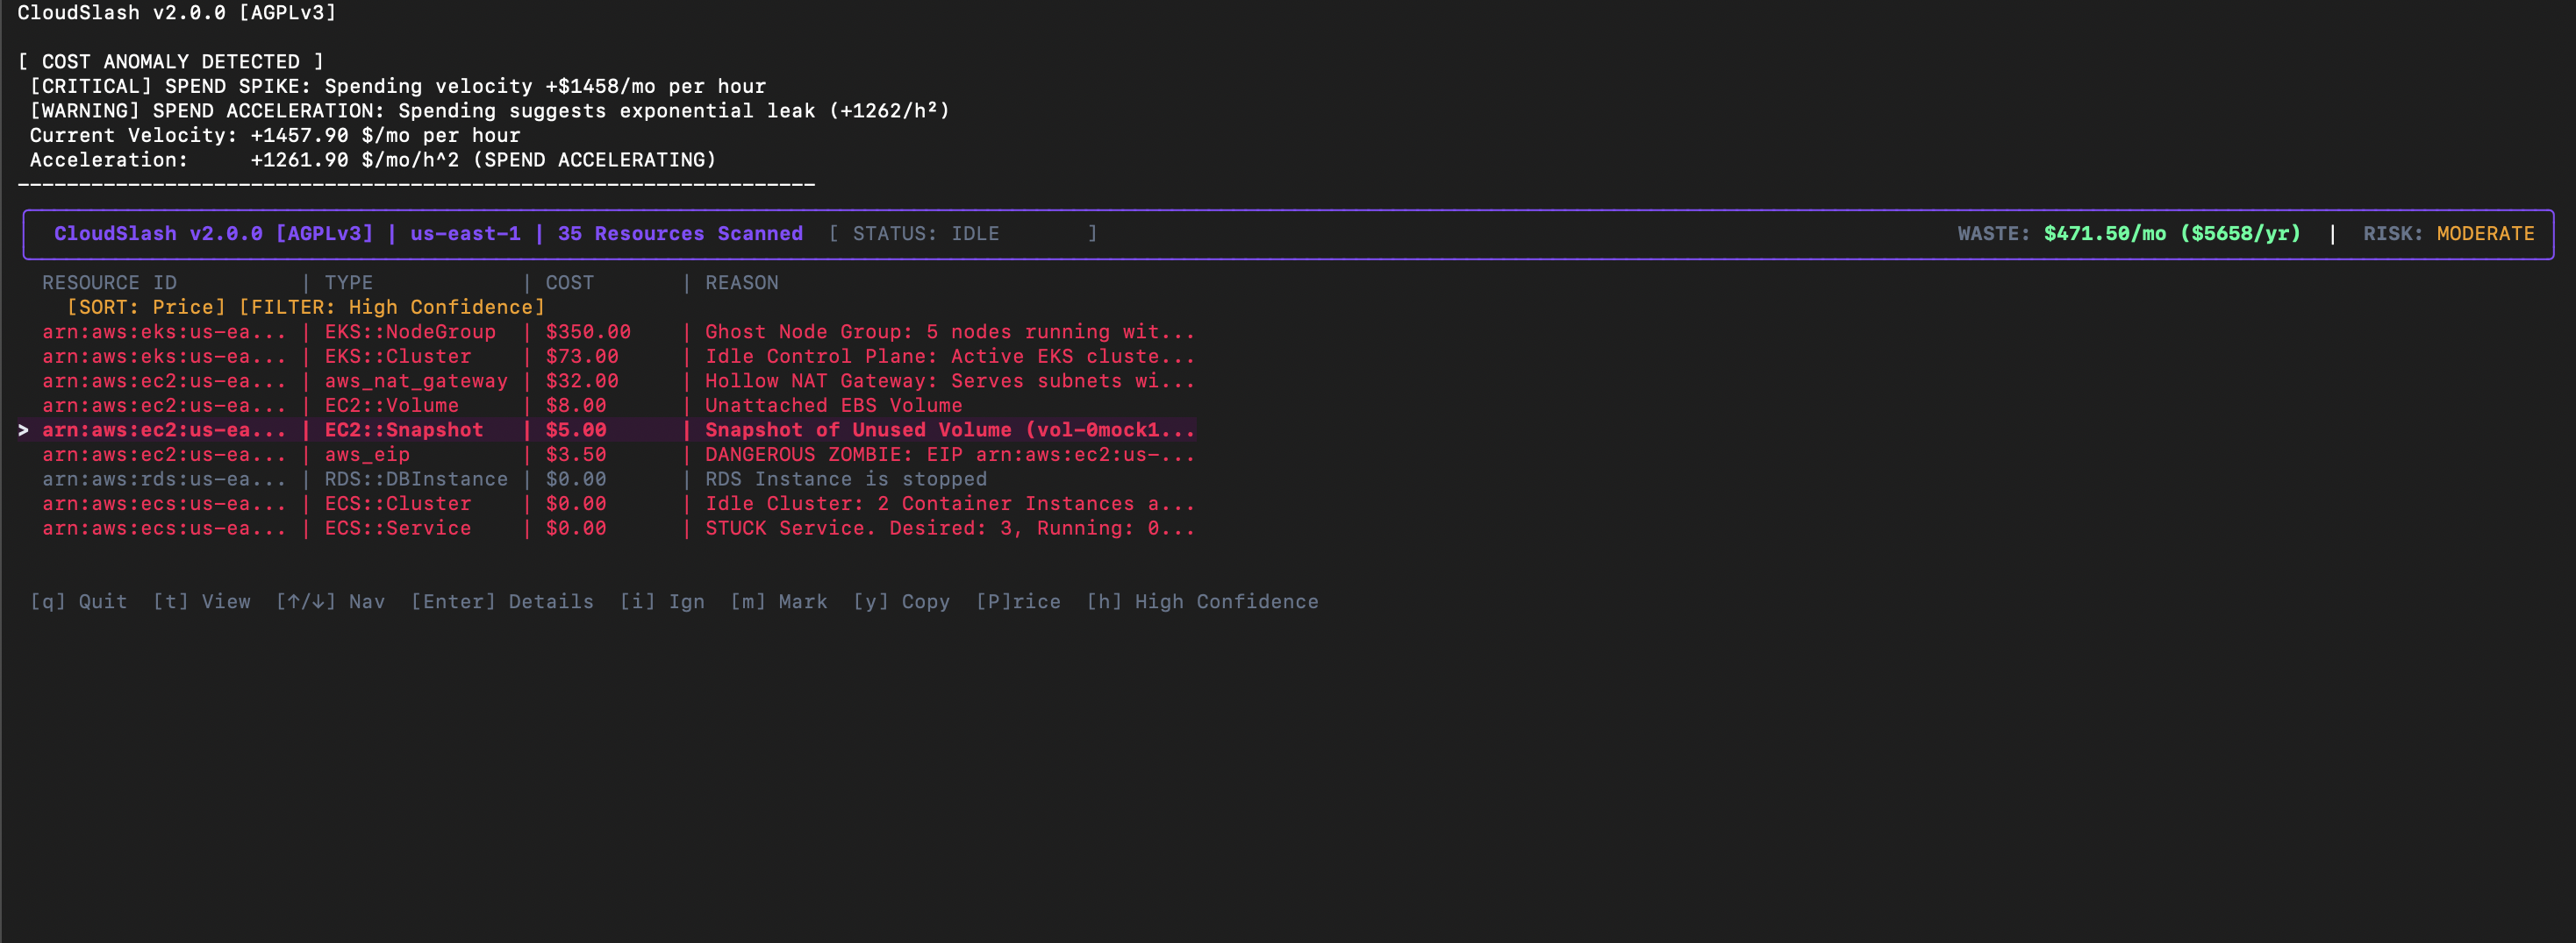Click the $8.00 cost value

pos(576,406)
